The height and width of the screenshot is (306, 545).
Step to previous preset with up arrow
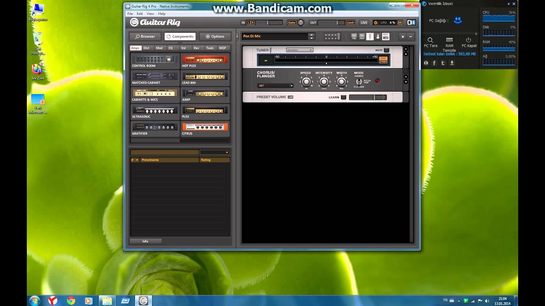[312, 35]
